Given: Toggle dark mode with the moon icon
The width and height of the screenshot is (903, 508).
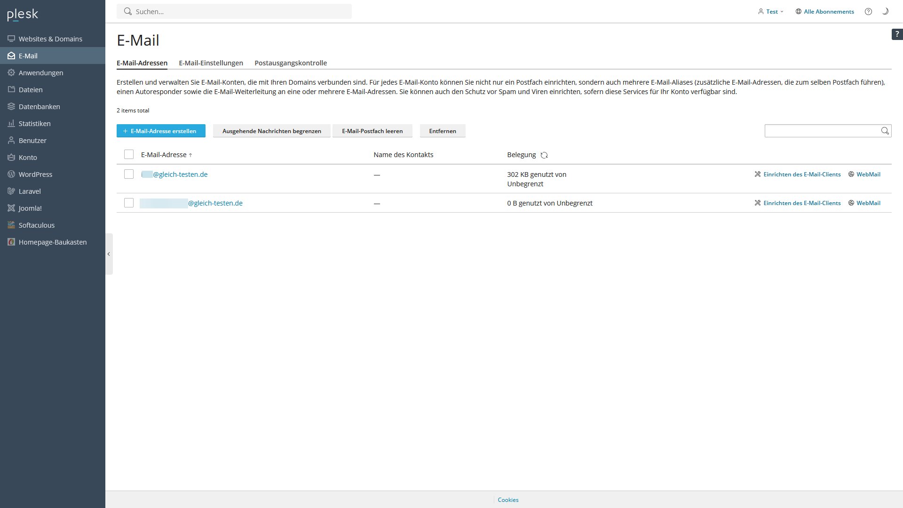Looking at the screenshot, I should point(886,11).
